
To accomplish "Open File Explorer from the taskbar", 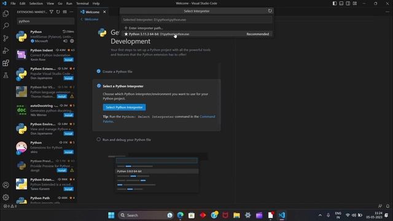I will point(236,215).
